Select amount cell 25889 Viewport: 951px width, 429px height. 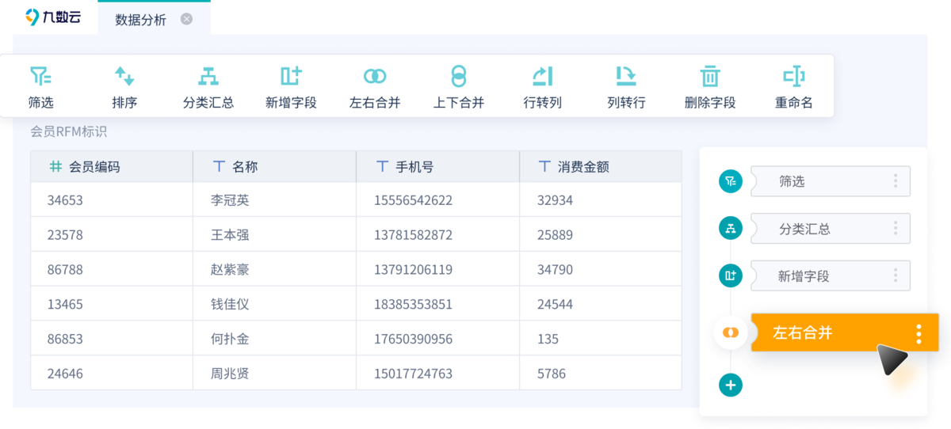click(x=601, y=235)
